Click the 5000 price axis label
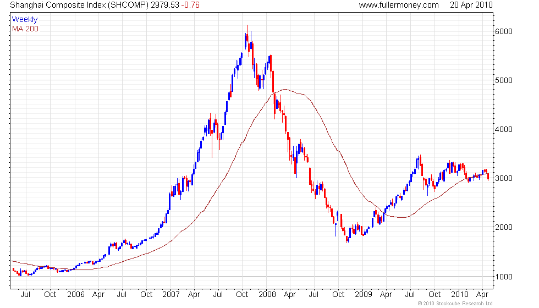The image size is (539, 308). pos(504,80)
